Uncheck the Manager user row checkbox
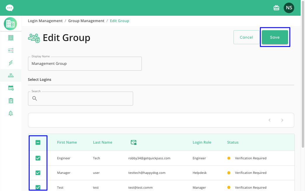The height and width of the screenshot is (191, 305). (38, 172)
